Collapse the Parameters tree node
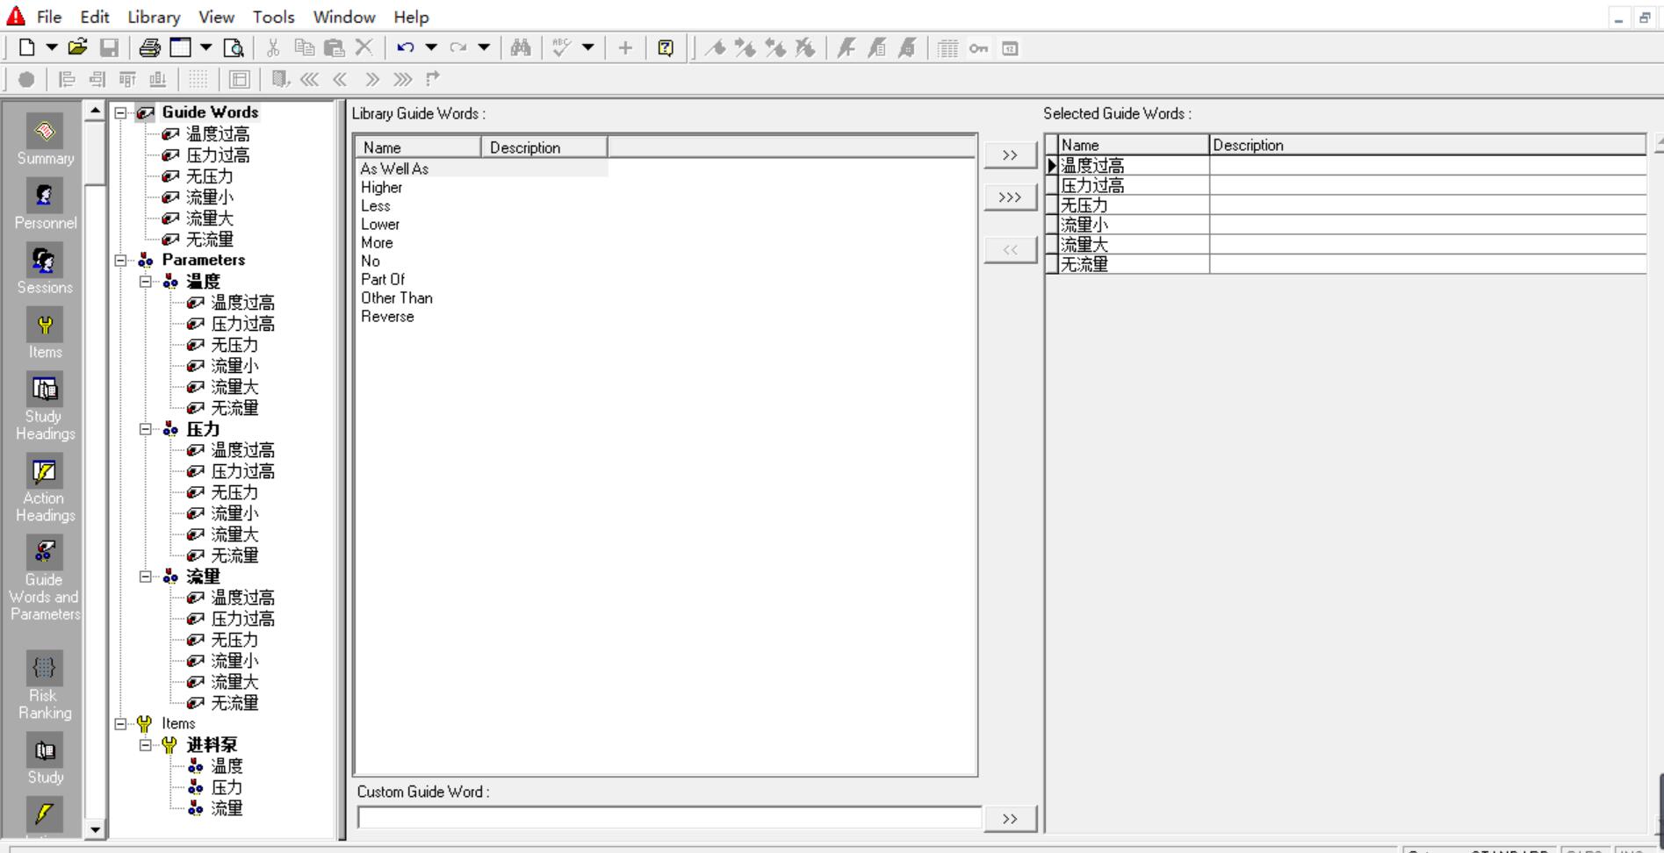 coord(120,261)
